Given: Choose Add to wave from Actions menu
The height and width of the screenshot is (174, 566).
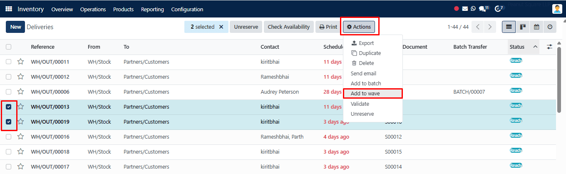Looking at the screenshot, I should point(372,94).
